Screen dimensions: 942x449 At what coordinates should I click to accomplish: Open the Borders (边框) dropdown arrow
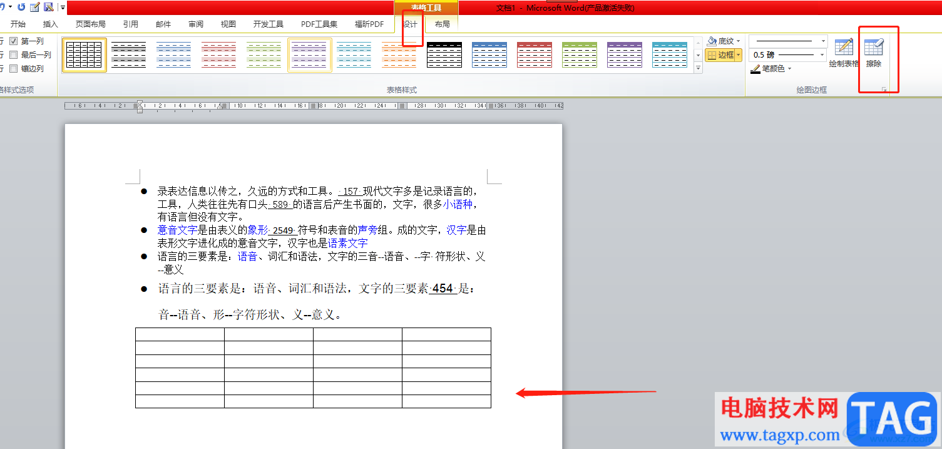[739, 55]
